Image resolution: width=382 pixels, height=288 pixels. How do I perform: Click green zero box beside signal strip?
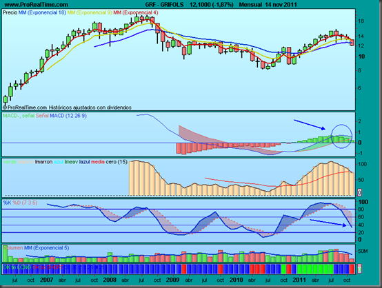(x=359, y=269)
